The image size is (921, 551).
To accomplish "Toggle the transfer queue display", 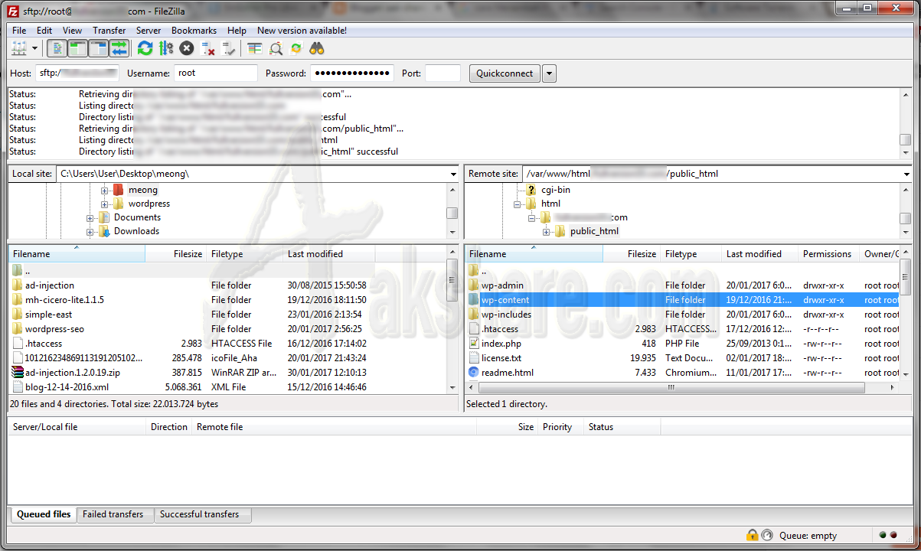I will 119,49.
